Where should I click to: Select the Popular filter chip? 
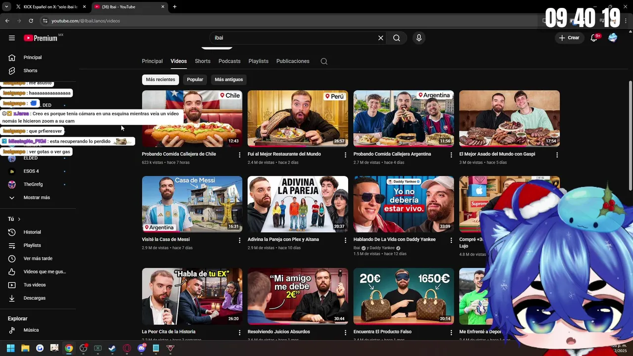pyautogui.click(x=195, y=80)
